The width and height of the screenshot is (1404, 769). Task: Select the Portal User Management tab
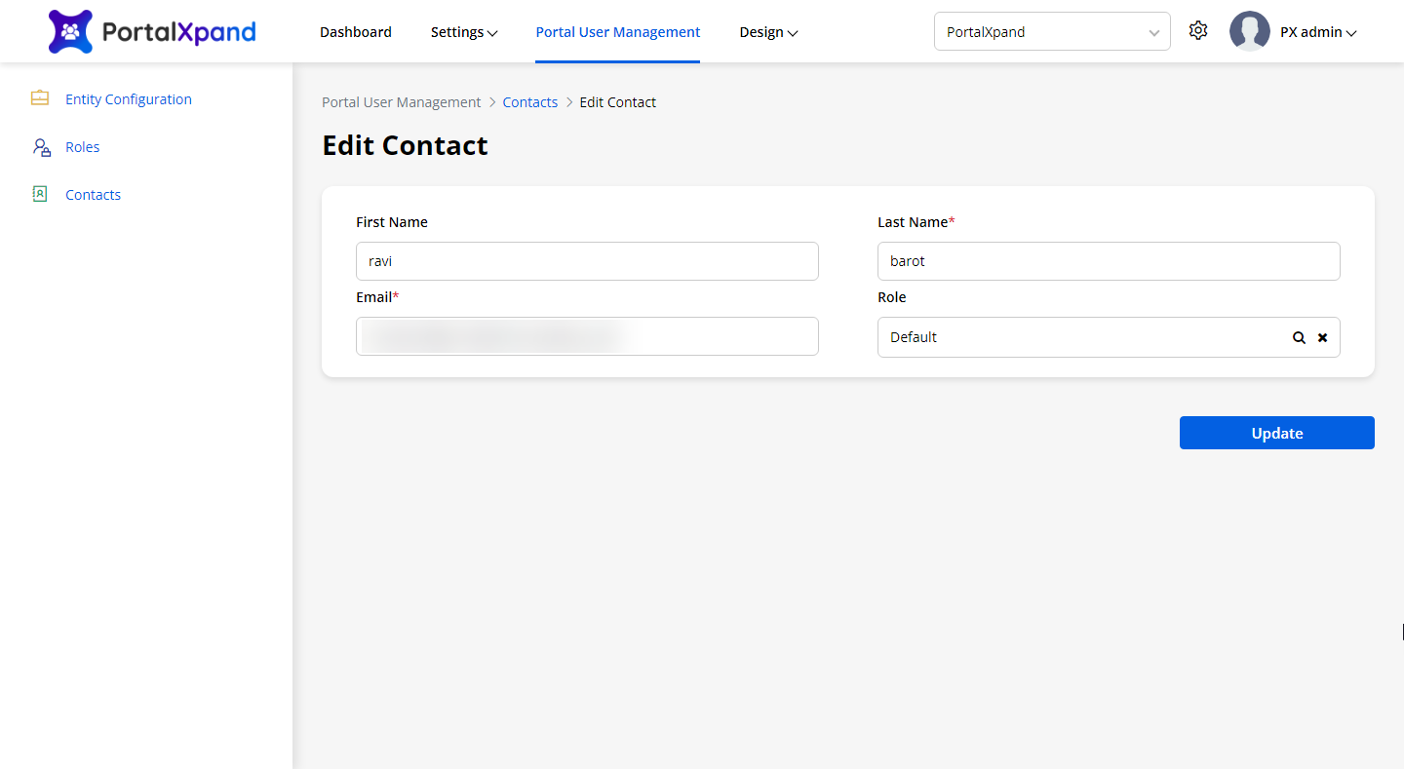618,32
